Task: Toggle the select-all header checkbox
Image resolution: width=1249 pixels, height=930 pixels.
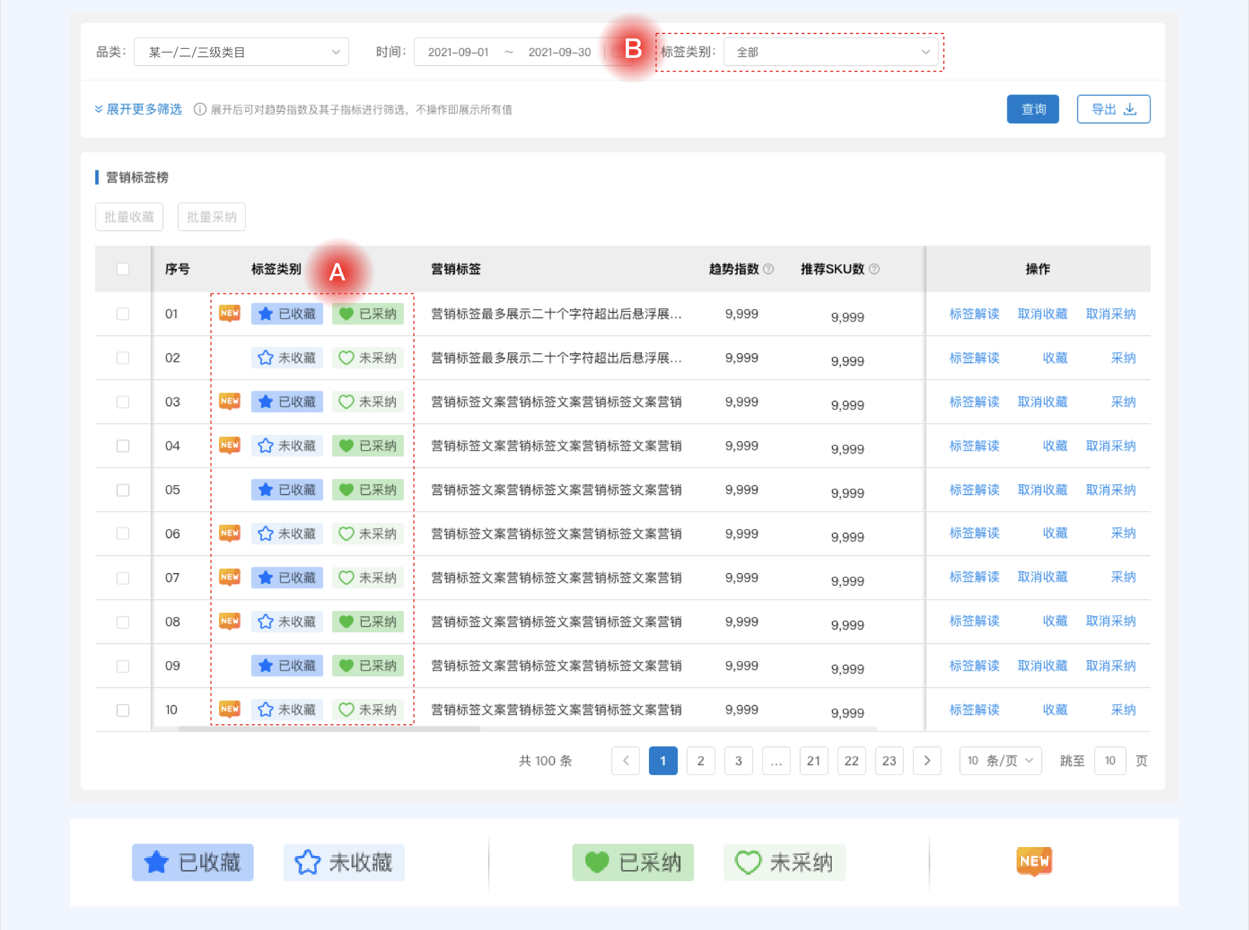Action: tap(123, 269)
